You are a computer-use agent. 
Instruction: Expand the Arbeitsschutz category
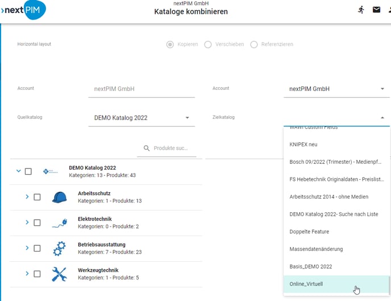tap(27, 197)
